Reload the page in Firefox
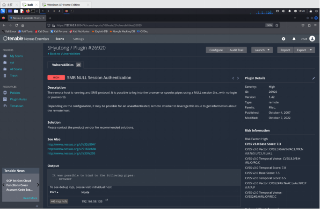 (16, 25)
